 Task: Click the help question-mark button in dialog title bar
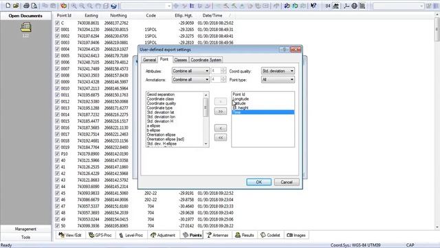(x=284, y=50)
